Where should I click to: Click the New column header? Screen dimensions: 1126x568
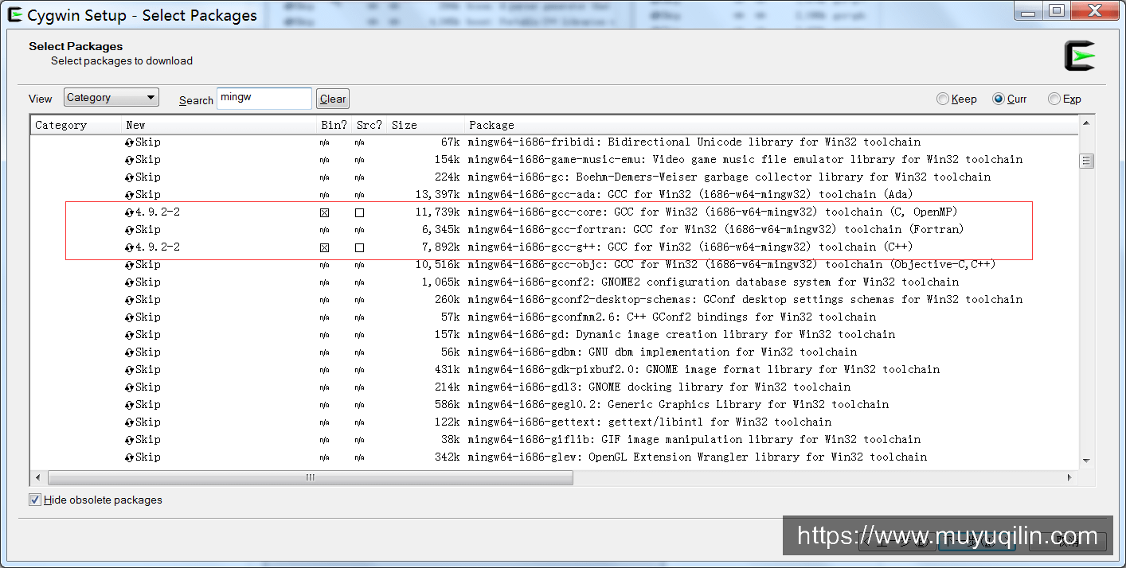point(219,125)
